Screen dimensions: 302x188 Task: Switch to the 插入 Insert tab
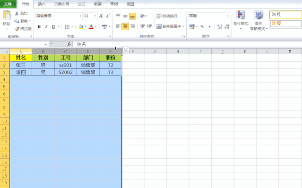coord(42,4)
